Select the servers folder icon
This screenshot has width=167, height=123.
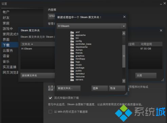point(72,80)
